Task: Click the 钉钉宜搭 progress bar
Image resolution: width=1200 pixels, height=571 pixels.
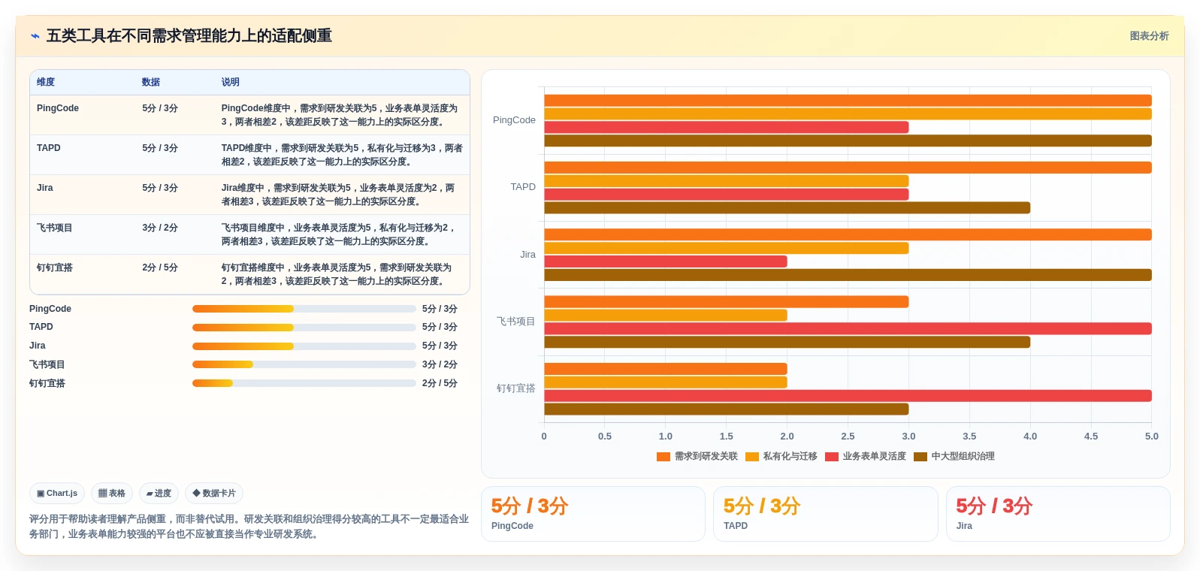Action: pos(304,383)
